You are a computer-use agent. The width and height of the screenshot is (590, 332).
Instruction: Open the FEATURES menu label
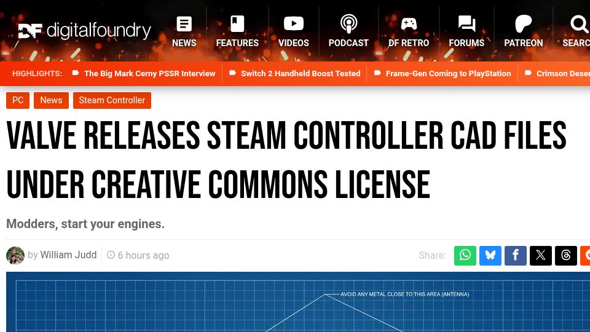[x=237, y=43]
